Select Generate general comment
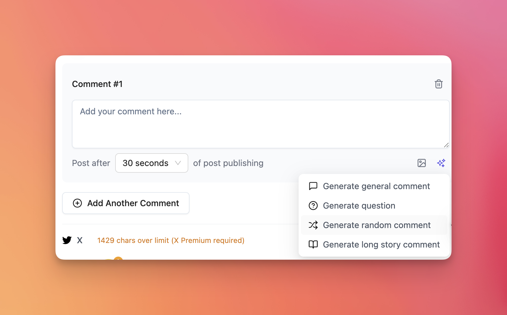 point(377,186)
